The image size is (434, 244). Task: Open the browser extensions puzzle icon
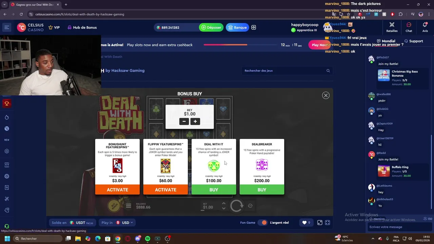[401, 14]
